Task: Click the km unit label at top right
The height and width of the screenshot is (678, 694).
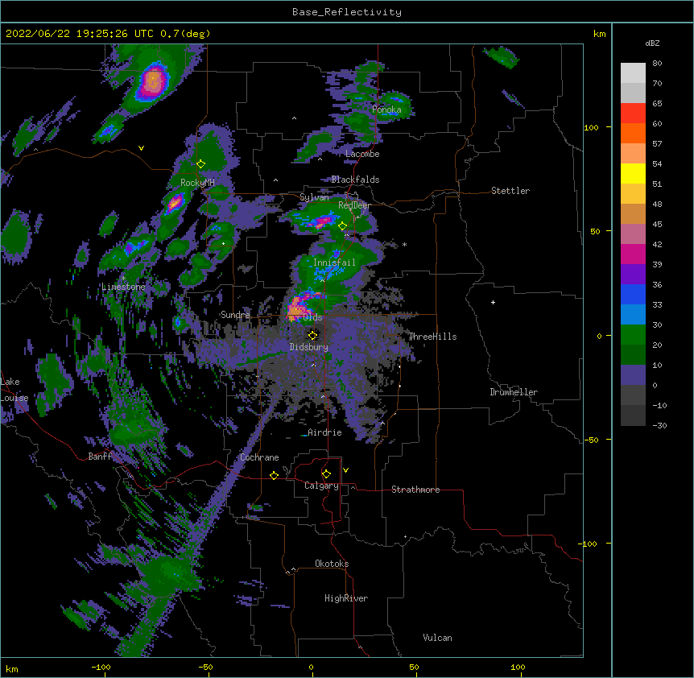Action: point(599,34)
